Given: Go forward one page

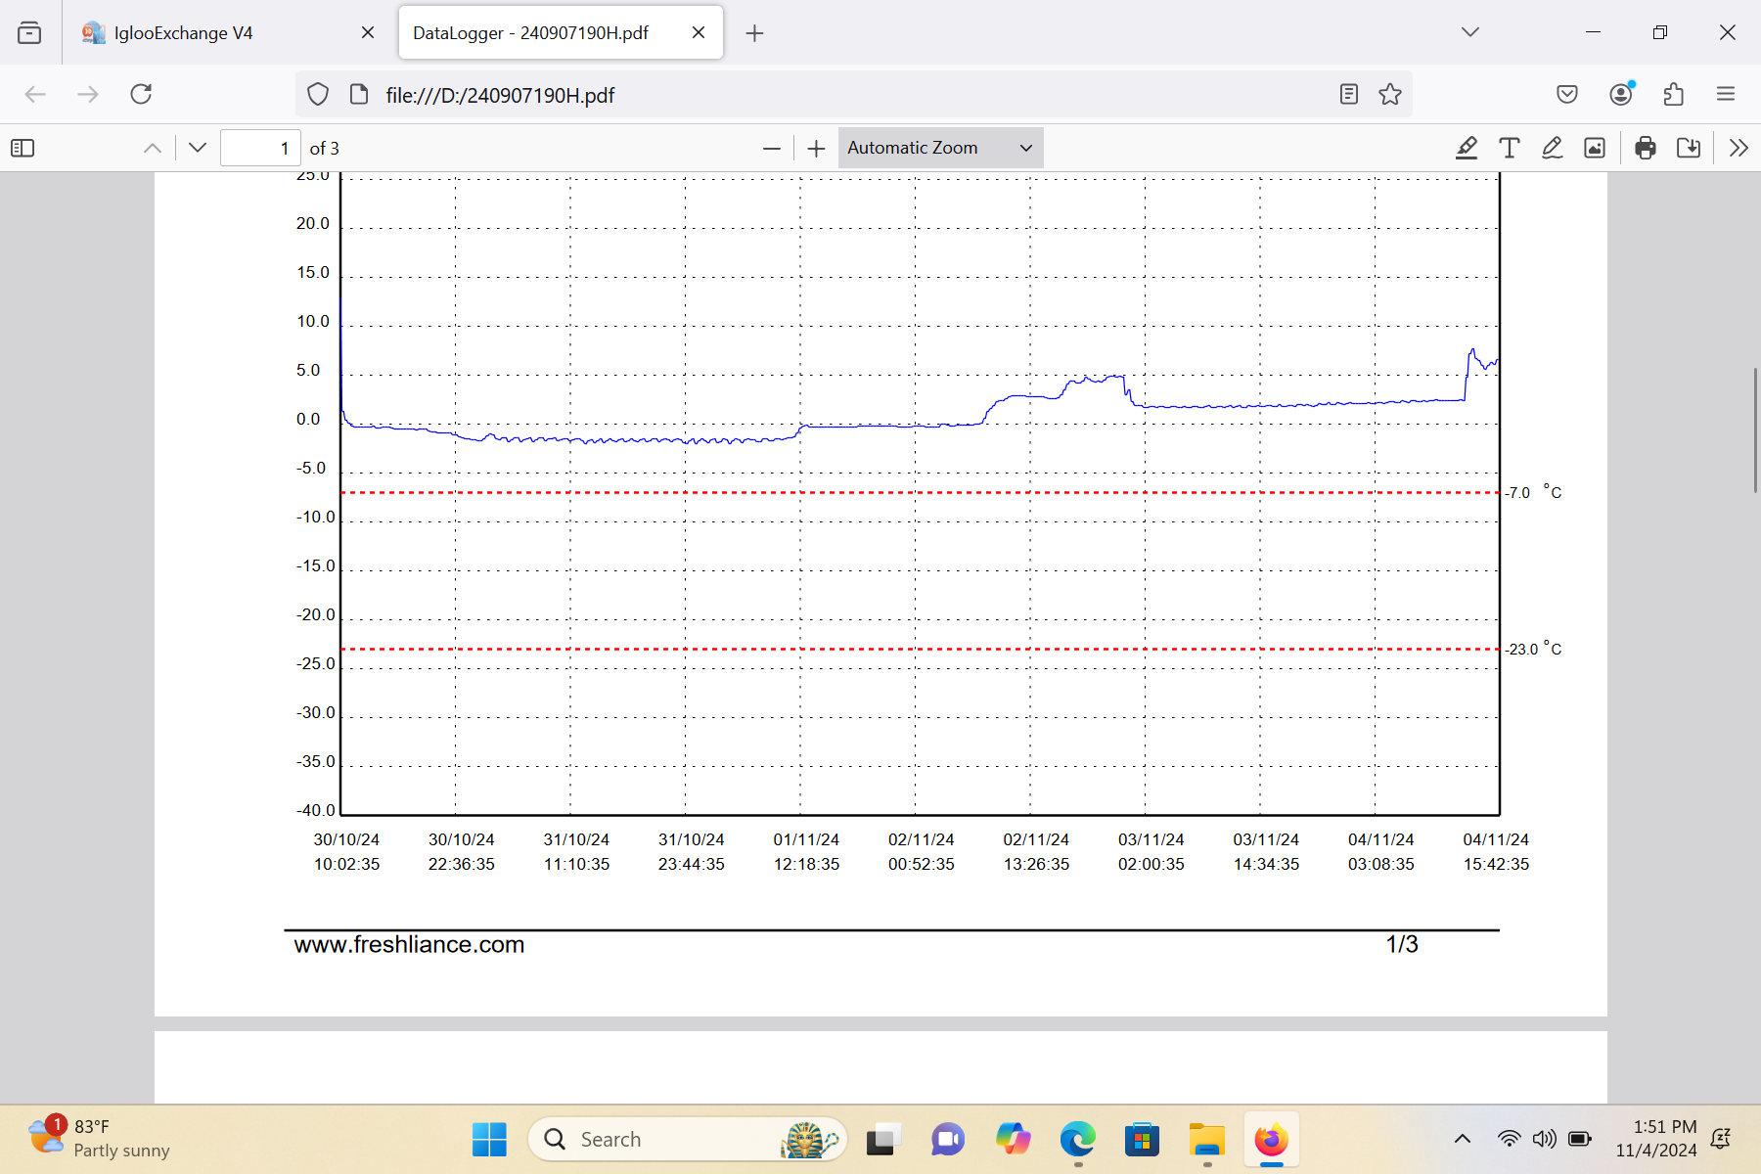Looking at the screenshot, I should [x=88, y=94].
